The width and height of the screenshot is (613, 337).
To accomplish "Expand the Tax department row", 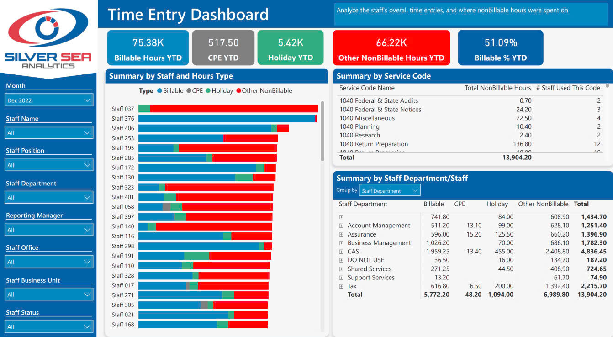I will [341, 286].
